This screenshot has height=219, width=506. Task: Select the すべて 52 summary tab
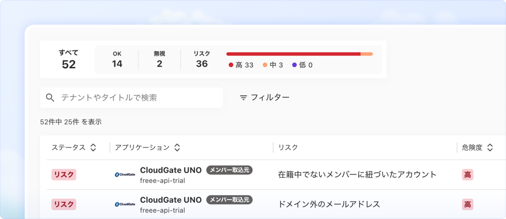[68, 59]
